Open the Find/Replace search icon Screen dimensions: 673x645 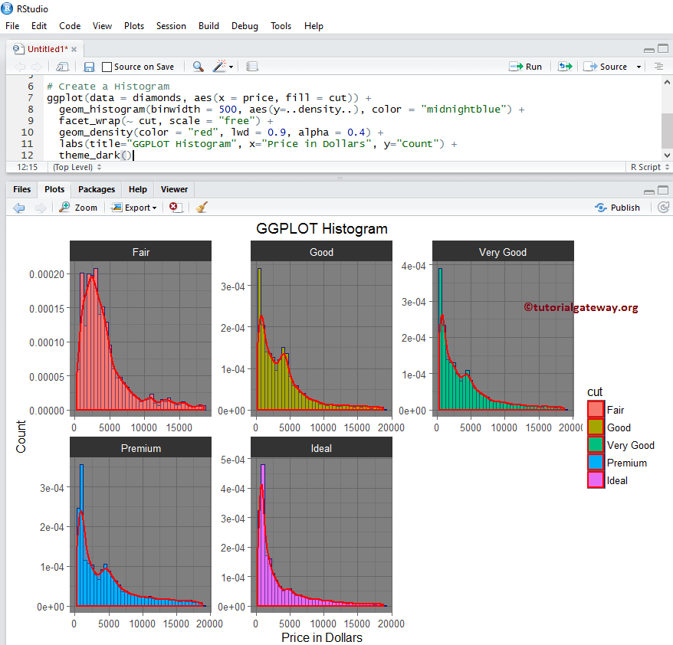196,67
